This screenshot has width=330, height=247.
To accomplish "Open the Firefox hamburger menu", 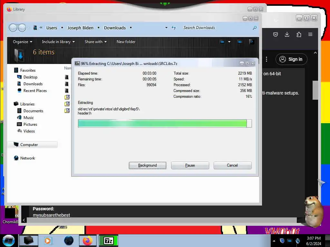I will pyautogui.click(x=310, y=34).
